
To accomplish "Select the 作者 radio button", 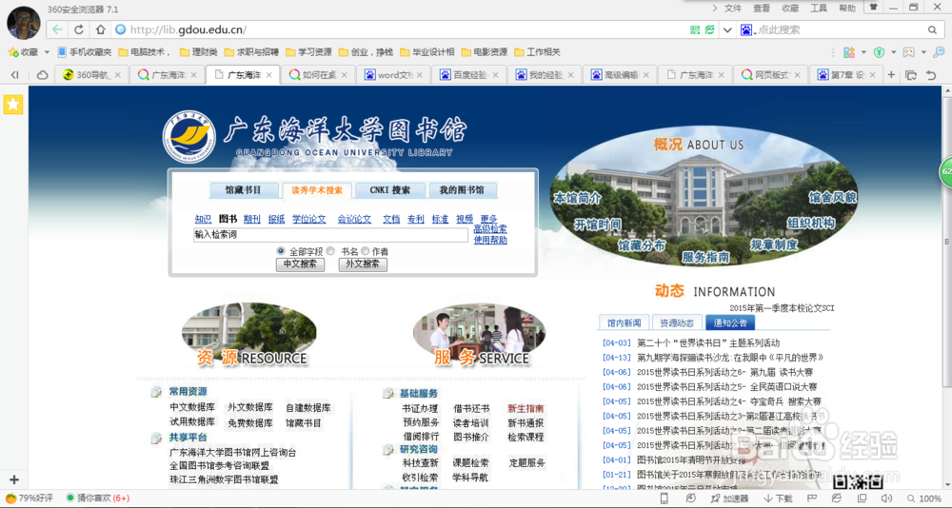I will [365, 250].
